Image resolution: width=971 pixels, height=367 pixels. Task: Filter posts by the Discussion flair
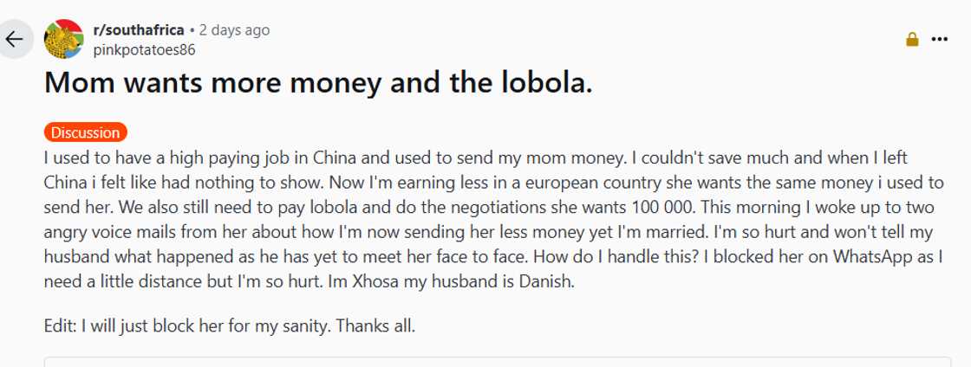click(85, 132)
